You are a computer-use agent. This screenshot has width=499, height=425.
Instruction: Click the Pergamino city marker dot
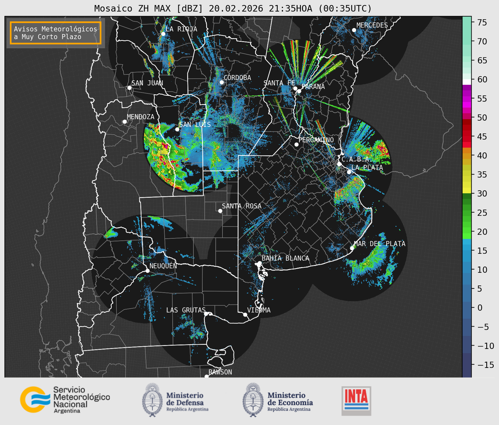coord(296,145)
